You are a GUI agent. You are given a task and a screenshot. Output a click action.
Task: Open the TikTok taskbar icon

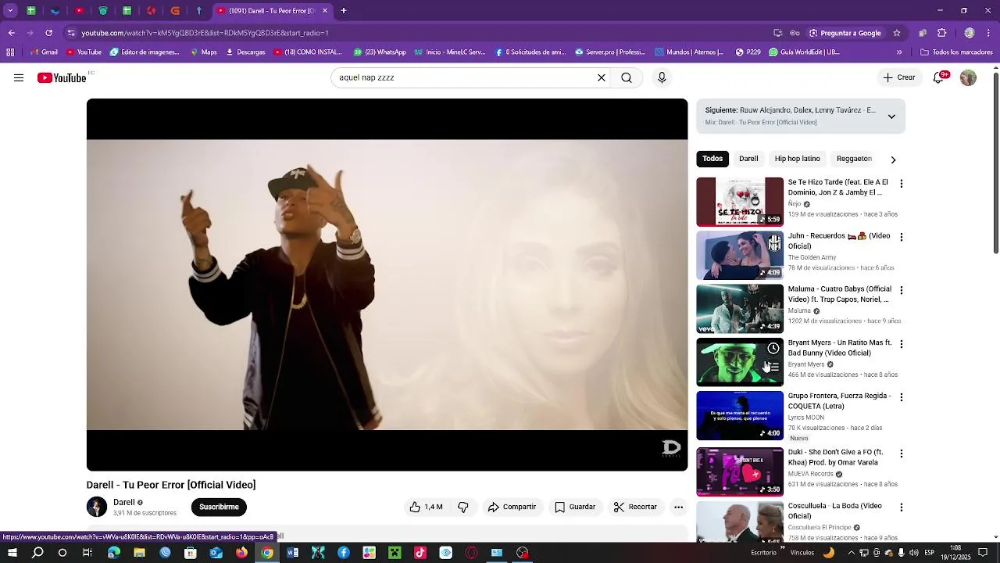coord(420,553)
